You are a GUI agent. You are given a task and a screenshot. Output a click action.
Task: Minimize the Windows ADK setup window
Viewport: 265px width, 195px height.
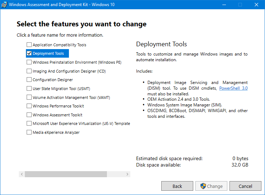pyautogui.click(x=224, y=5)
